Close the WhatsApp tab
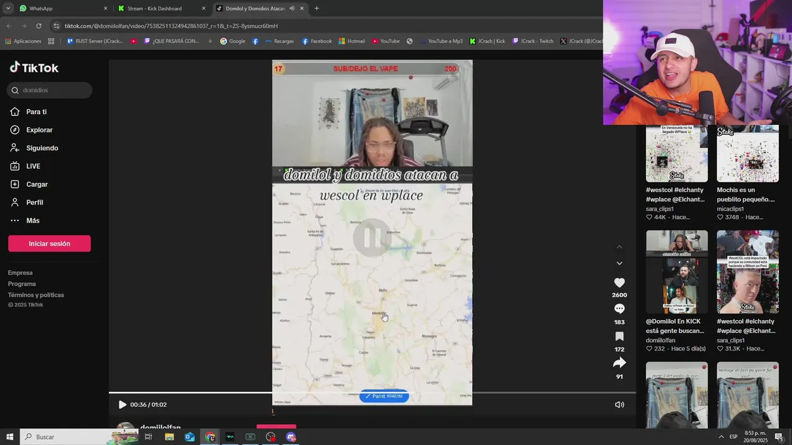 pyautogui.click(x=105, y=9)
